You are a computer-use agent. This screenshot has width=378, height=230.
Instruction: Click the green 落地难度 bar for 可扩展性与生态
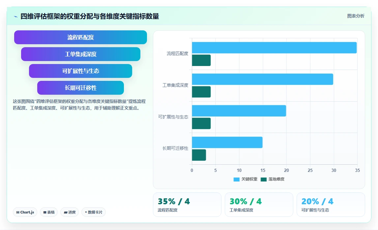coord(201,123)
